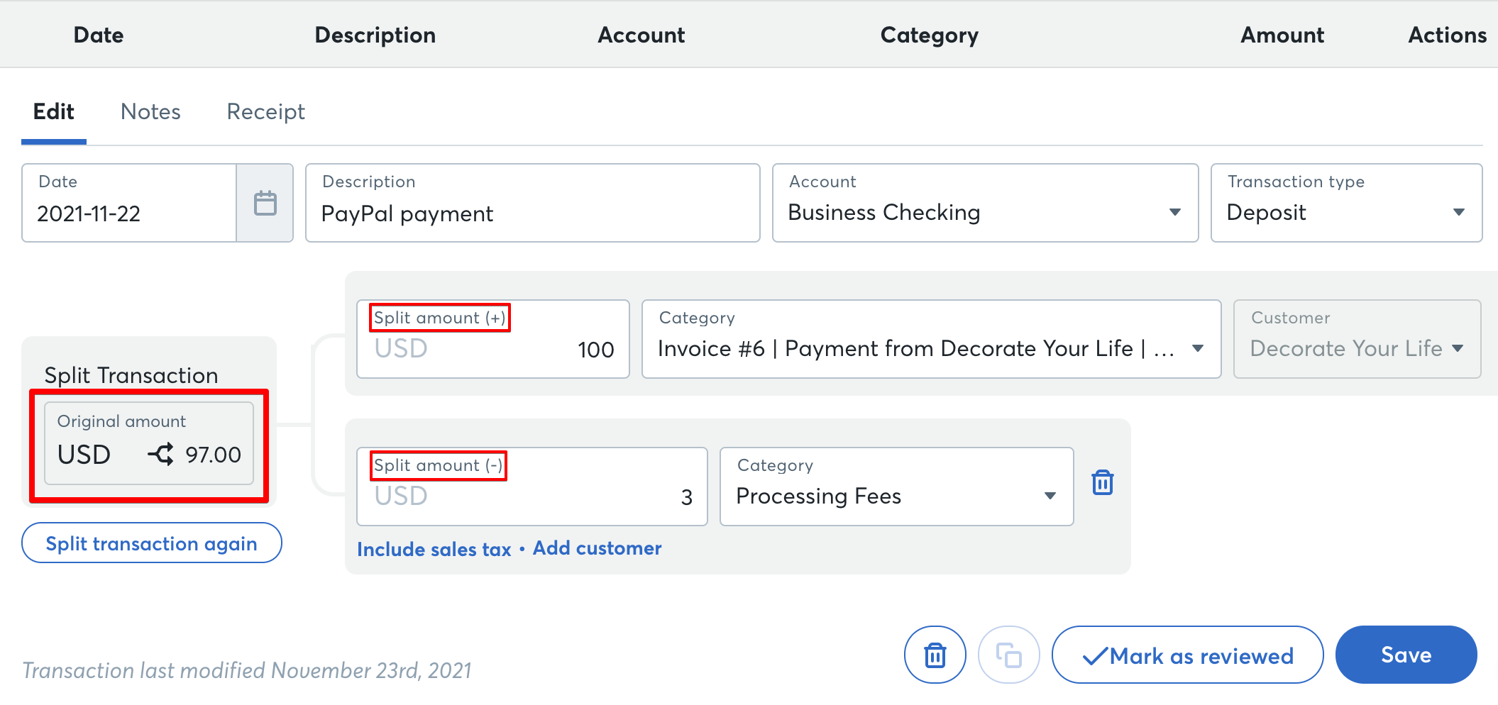The height and width of the screenshot is (705, 1498).
Task: Open the Account dropdown showing Business Checking
Action: tap(1174, 211)
